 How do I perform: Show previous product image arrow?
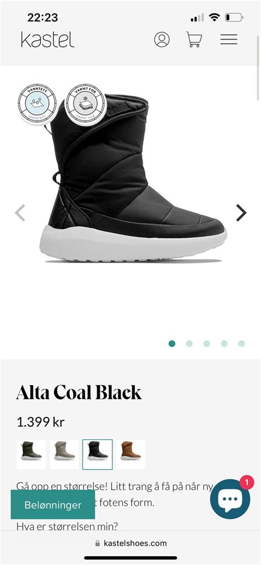click(20, 212)
